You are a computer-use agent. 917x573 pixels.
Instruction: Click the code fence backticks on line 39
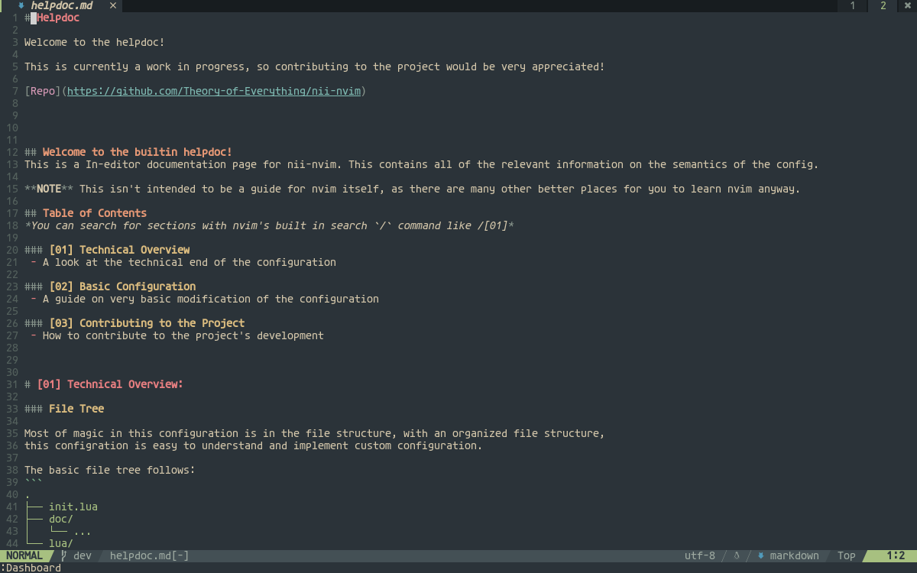(x=34, y=482)
